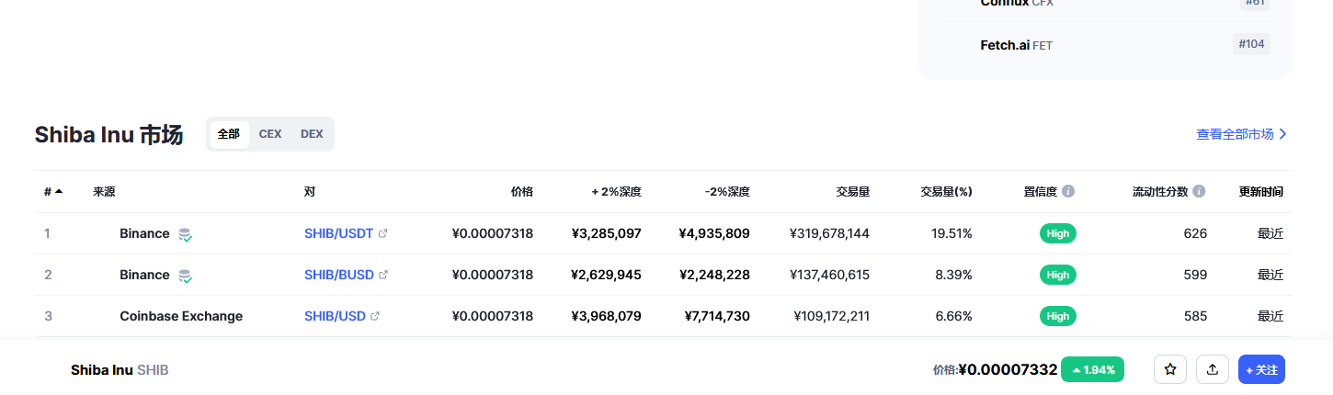Click the share upload icon
Image resolution: width=1333 pixels, height=395 pixels.
tap(1213, 369)
